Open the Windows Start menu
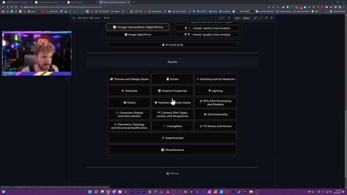347x195 pixels. [x=90, y=192]
